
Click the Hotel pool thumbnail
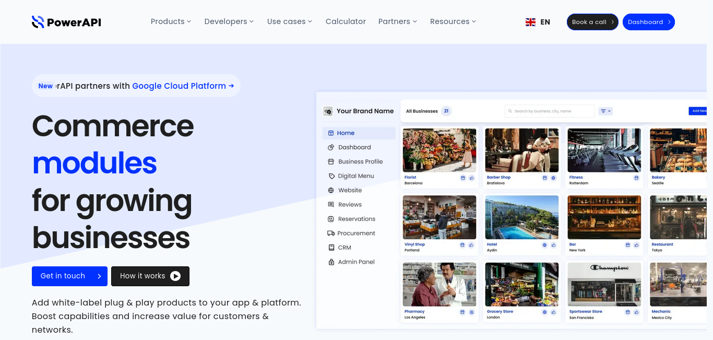point(522,217)
